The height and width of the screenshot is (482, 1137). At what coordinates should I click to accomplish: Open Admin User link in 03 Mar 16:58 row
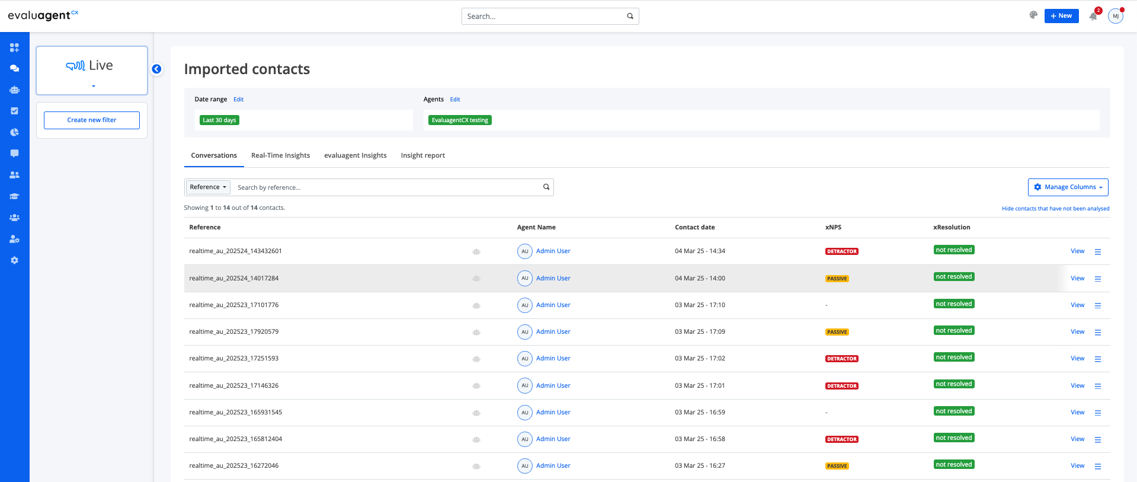coord(553,439)
